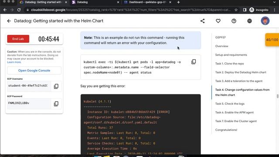Click the kubelet (4.1.1) heading line
This screenshot has width=279, height=157.
(x=97, y=102)
